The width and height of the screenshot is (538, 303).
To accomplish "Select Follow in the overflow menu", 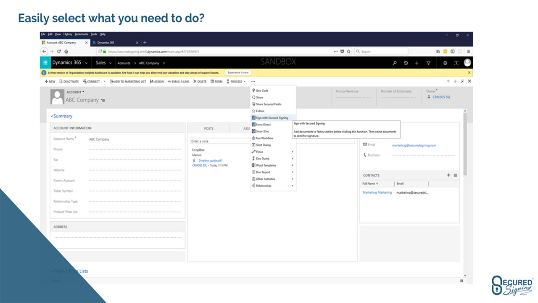I will (x=273, y=111).
